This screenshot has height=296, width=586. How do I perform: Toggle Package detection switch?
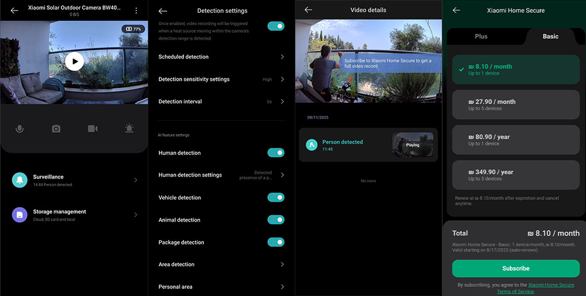275,242
